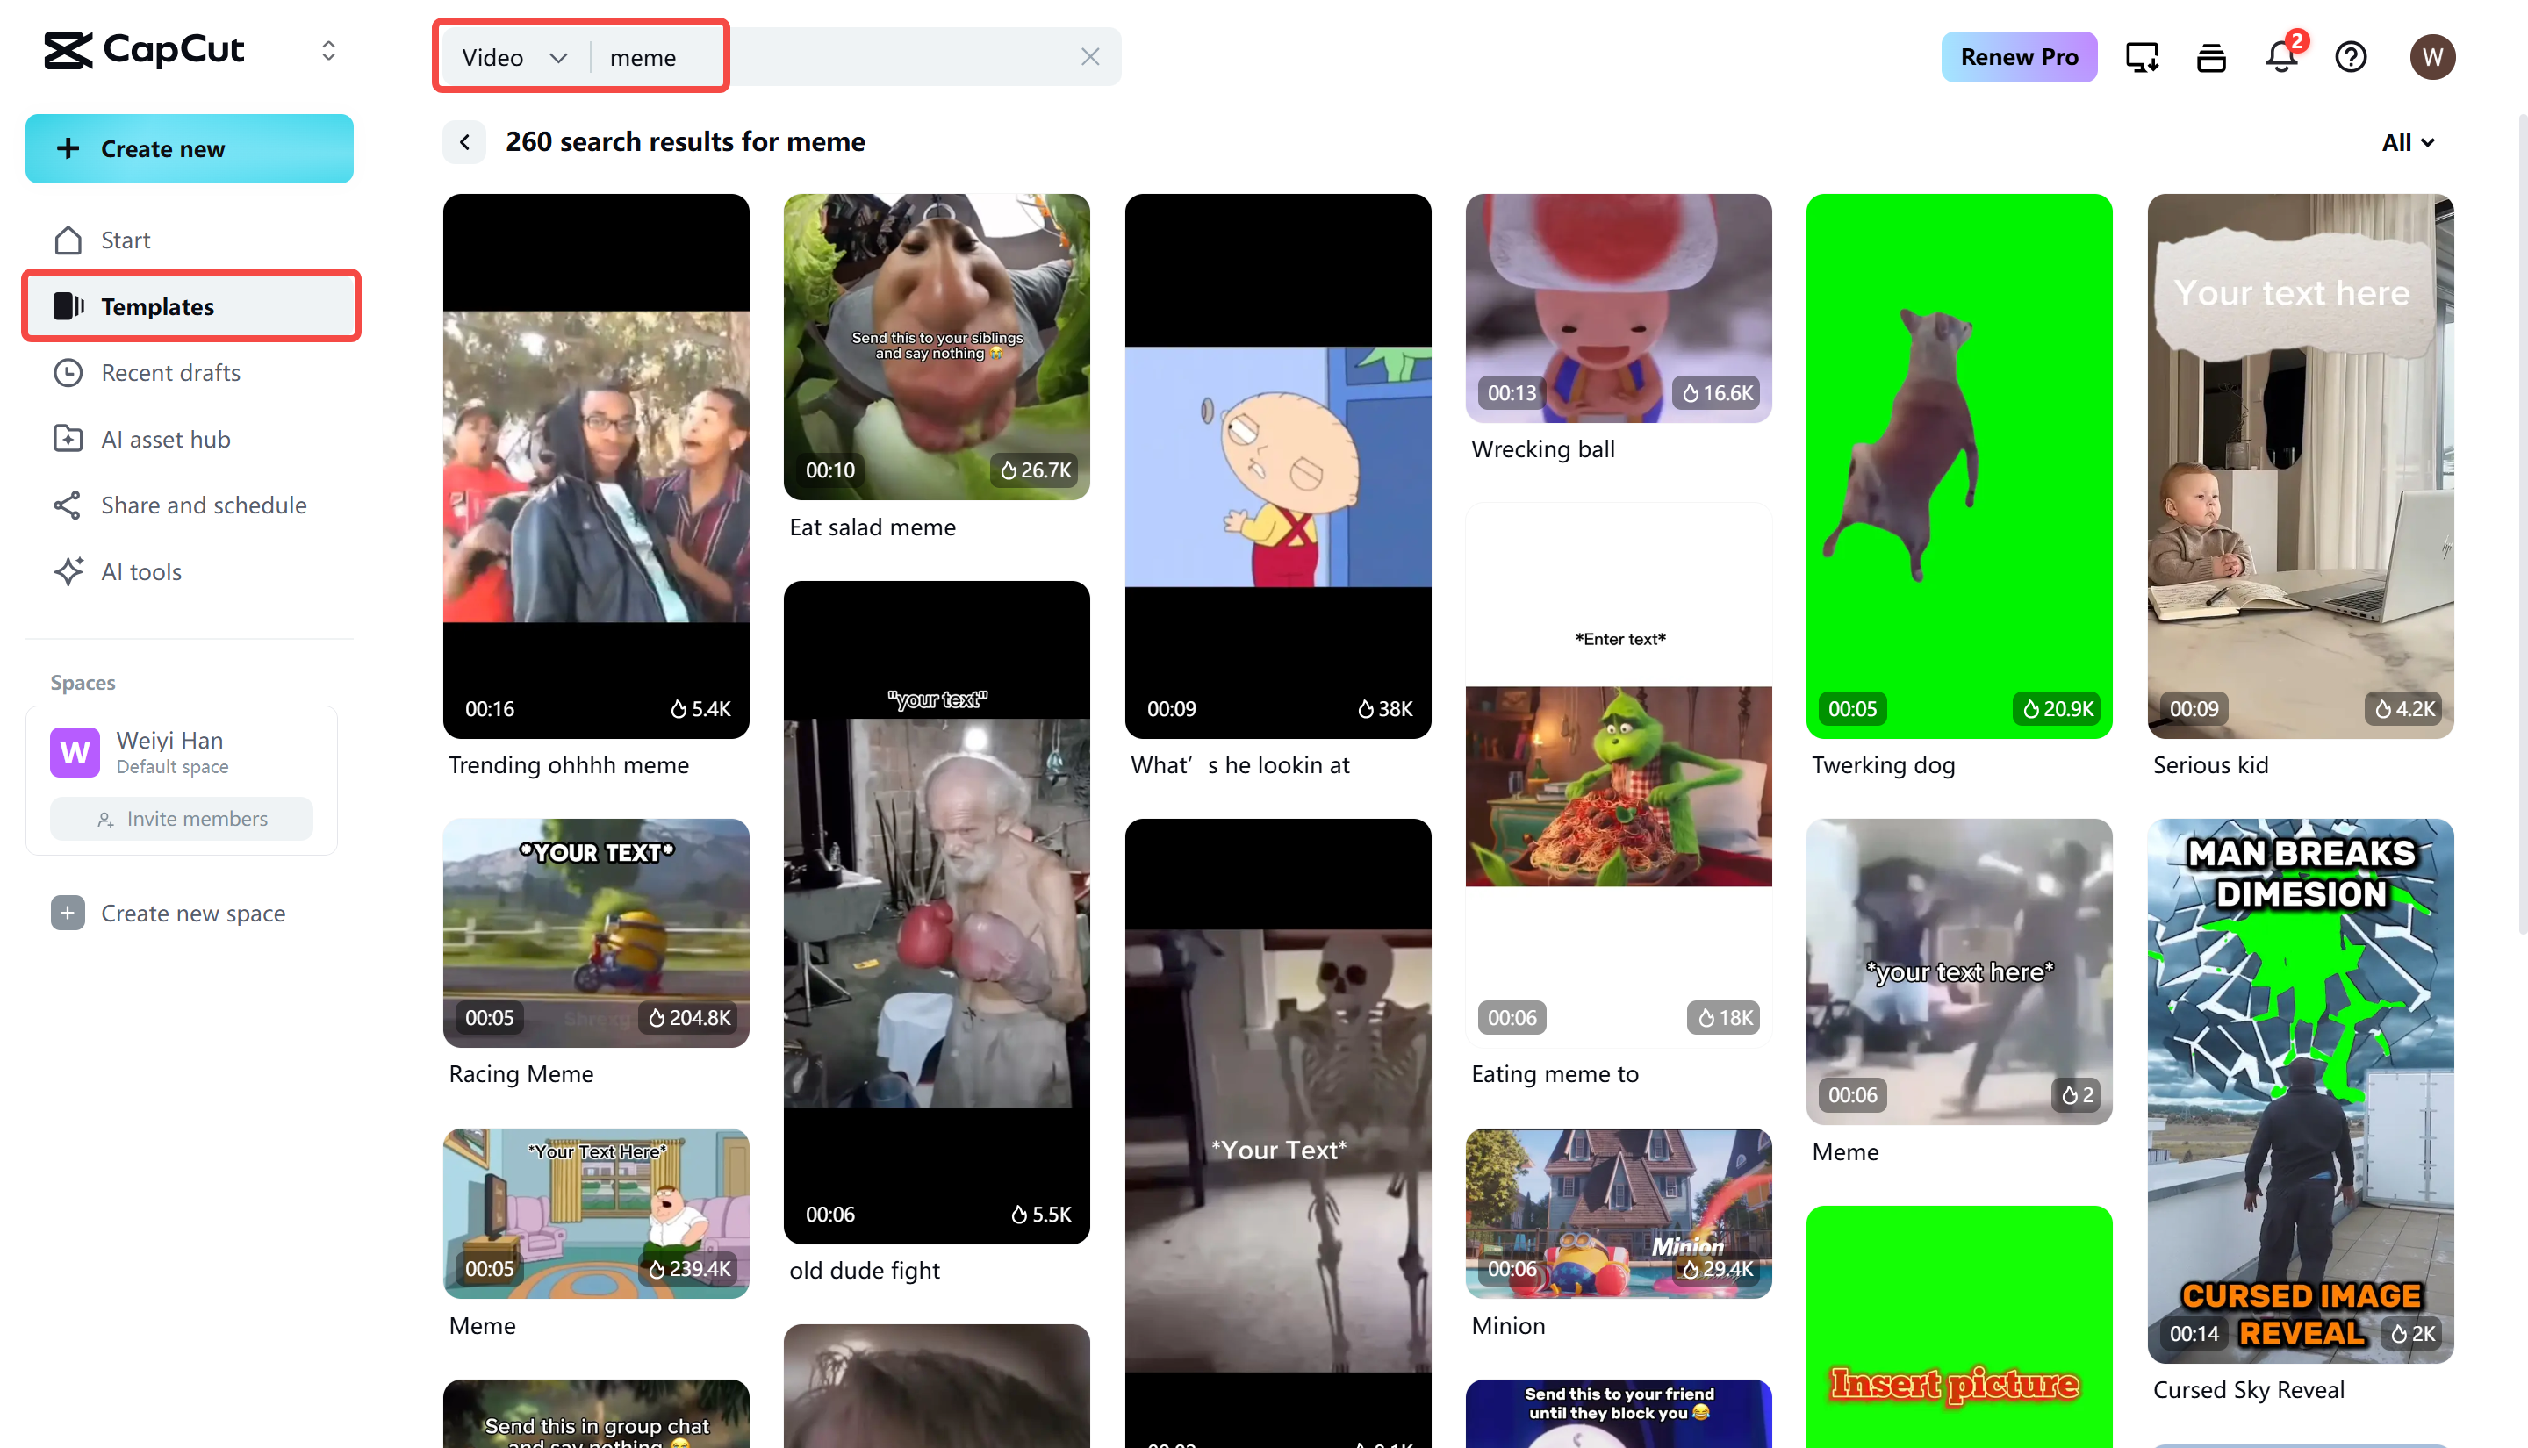This screenshot has height=1448, width=2528.
Task: Open the W profile avatar
Action: [x=2431, y=57]
